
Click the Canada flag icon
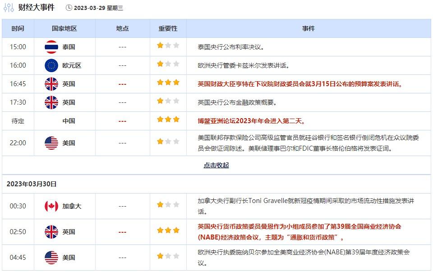click(51, 206)
